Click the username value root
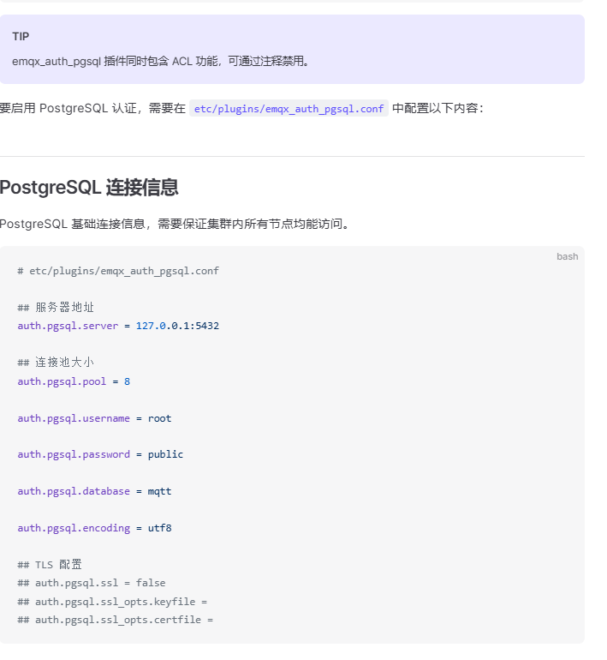The image size is (607, 660). coord(160,418)
